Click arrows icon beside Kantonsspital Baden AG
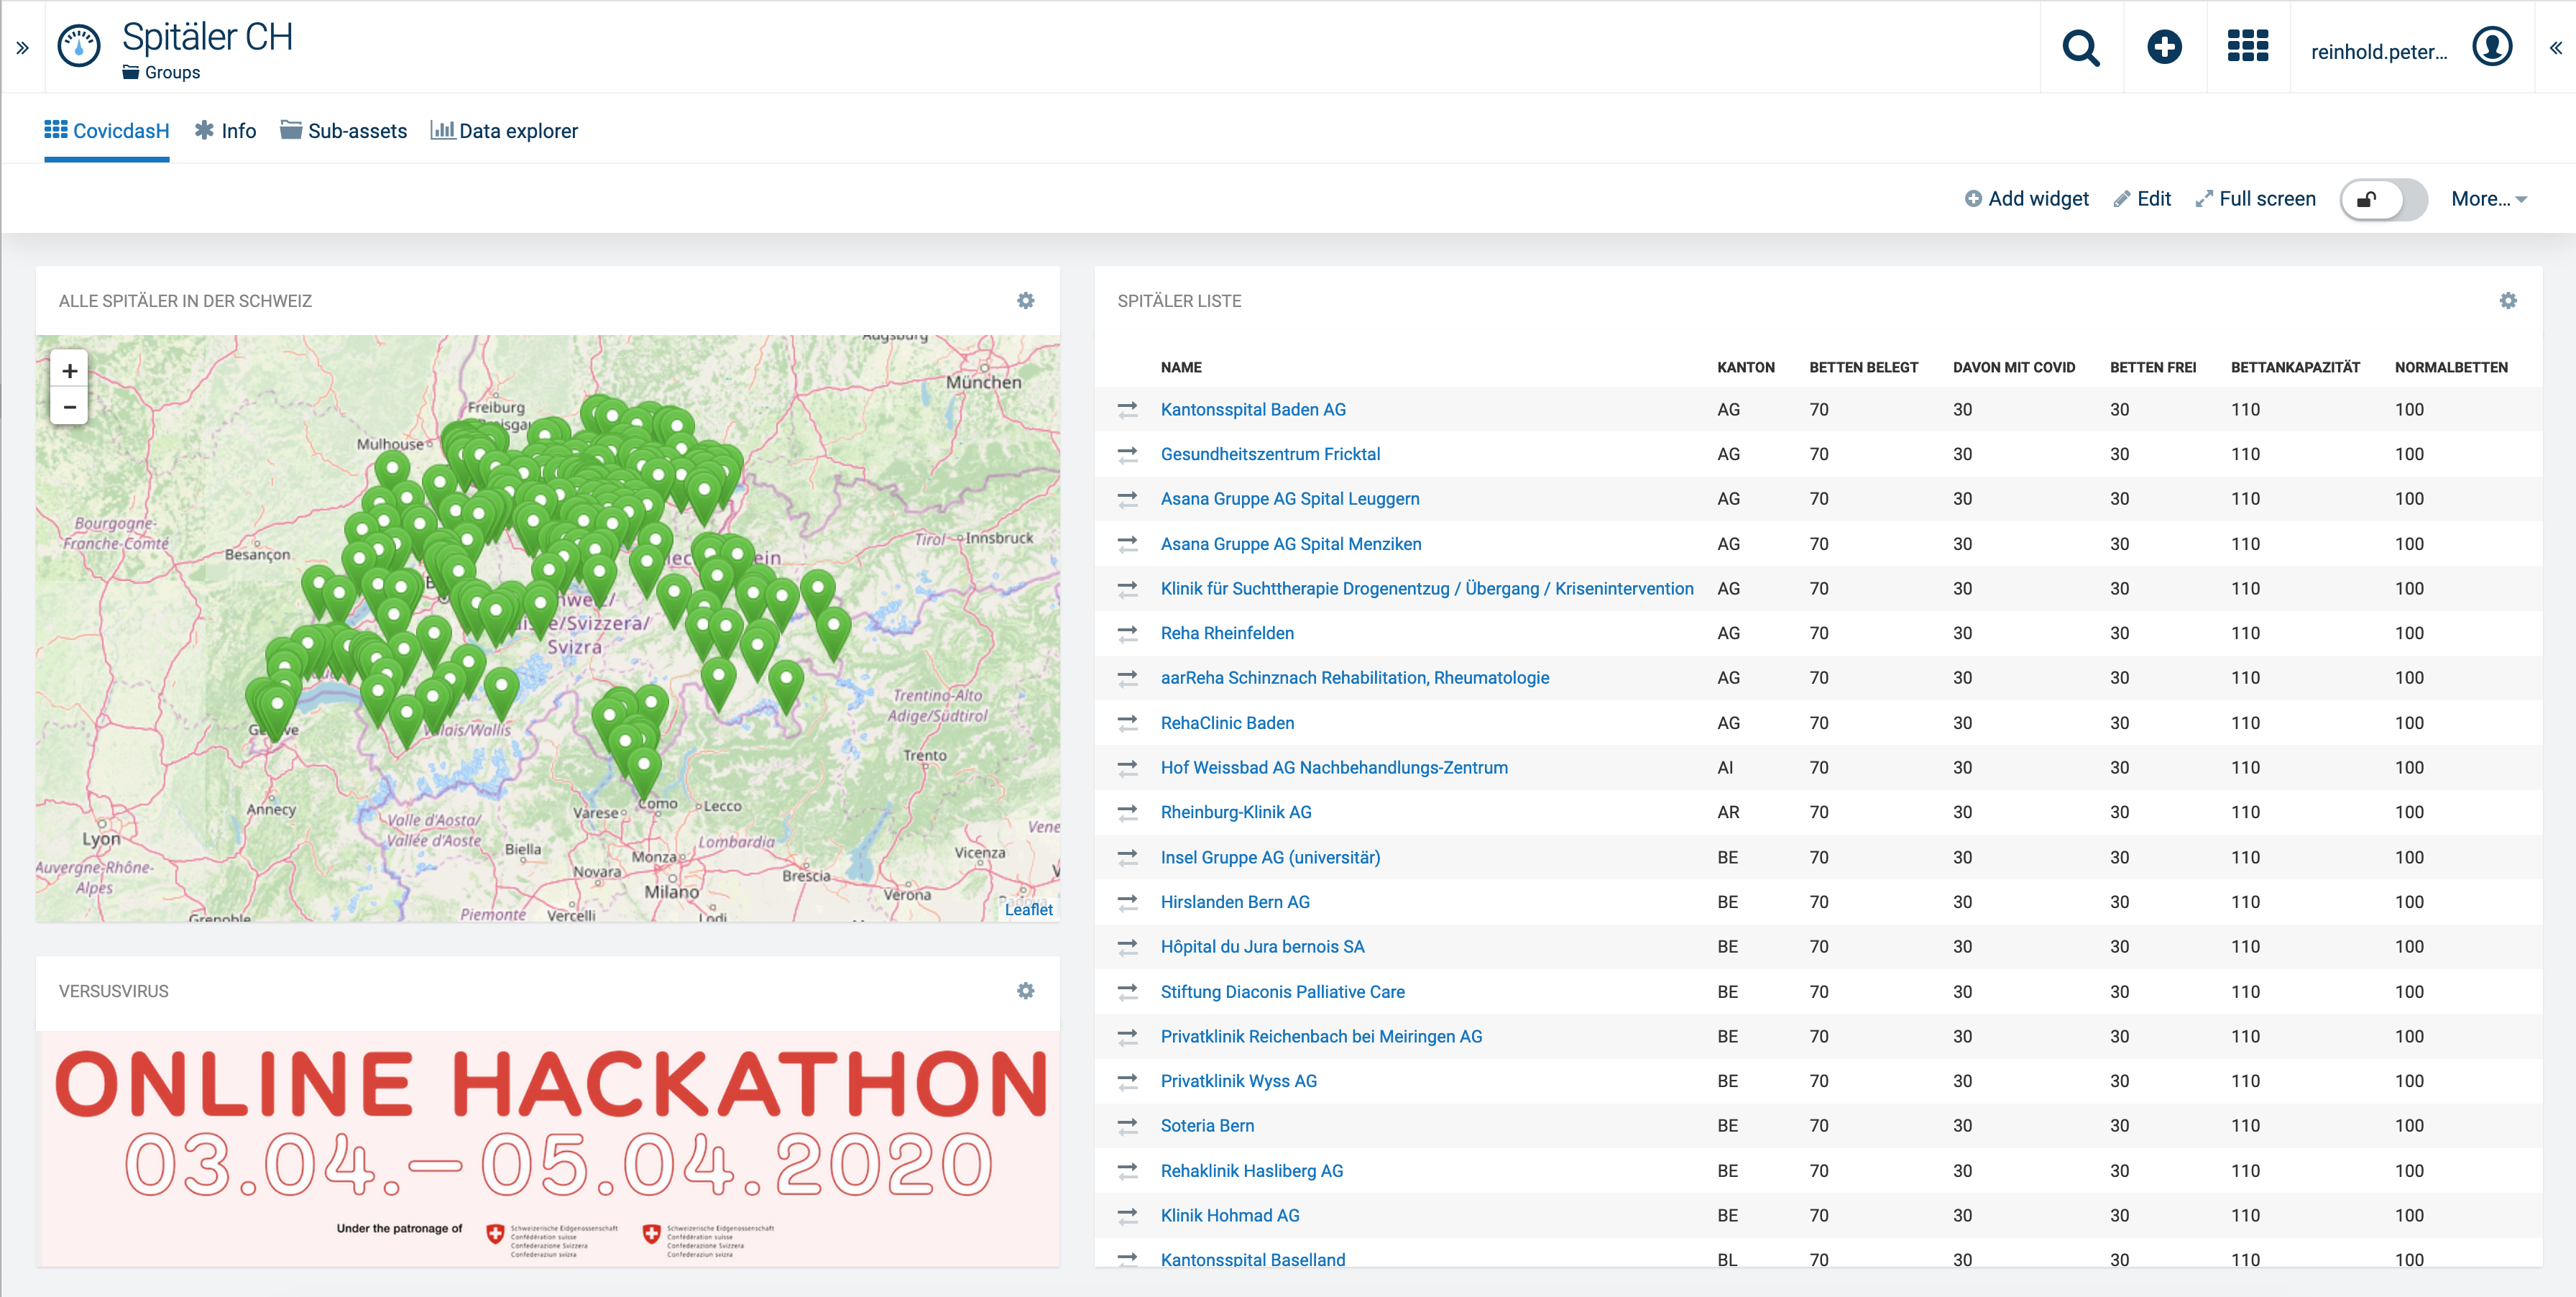 click(1127, 410)
